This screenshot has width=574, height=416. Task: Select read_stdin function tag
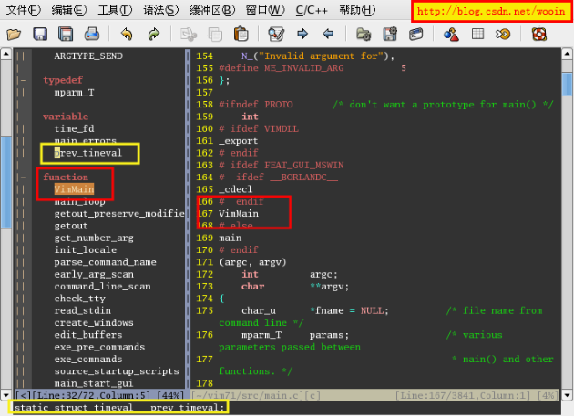[82, 310]
